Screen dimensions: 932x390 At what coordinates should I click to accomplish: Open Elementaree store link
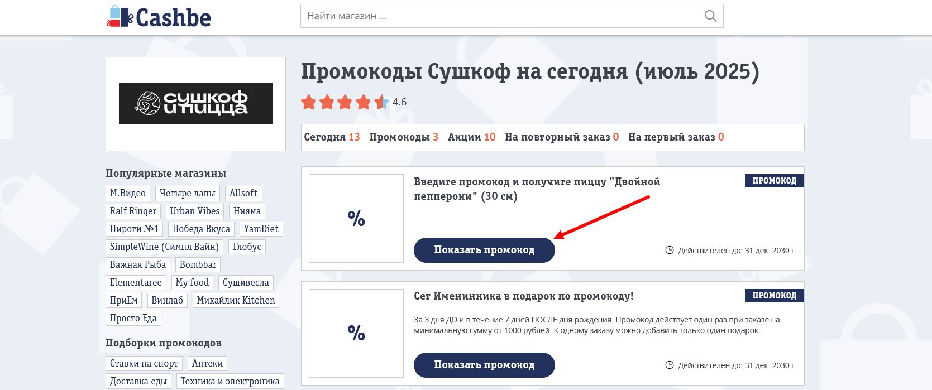pos(136,282)
